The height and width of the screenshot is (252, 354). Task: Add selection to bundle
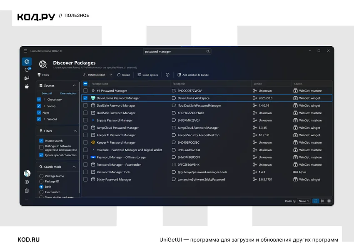pos(193,75)
